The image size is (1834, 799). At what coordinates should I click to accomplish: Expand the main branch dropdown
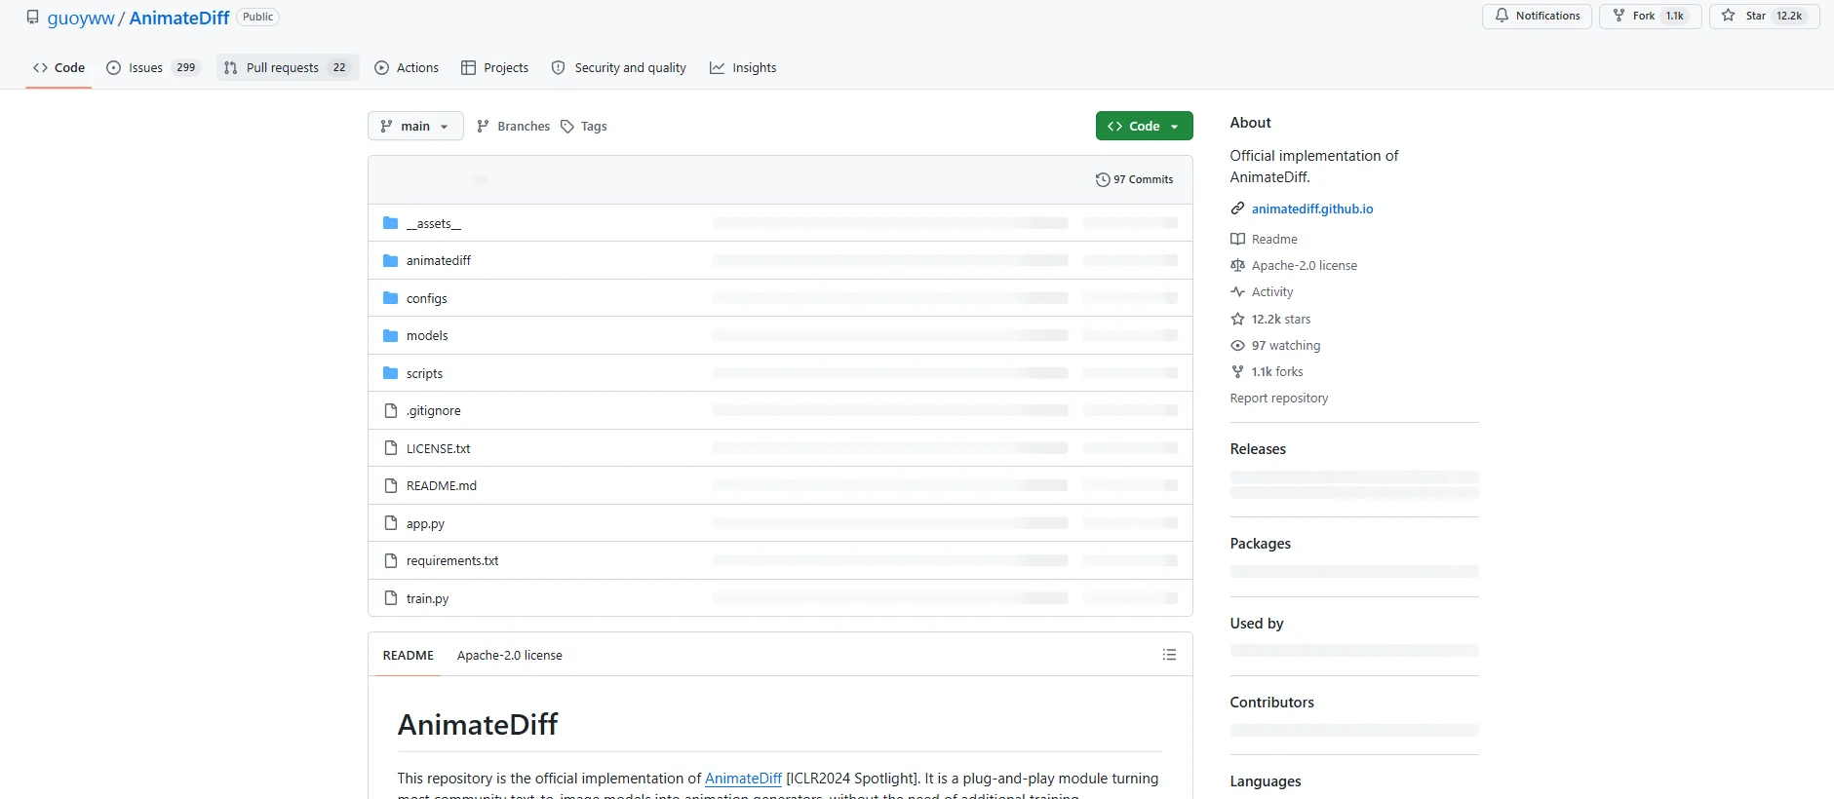(x=415, y=127)
